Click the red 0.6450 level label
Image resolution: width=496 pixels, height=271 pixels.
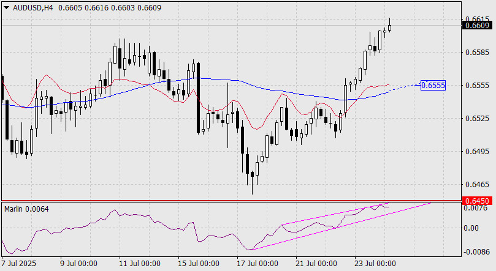click(x=477, y=201)
